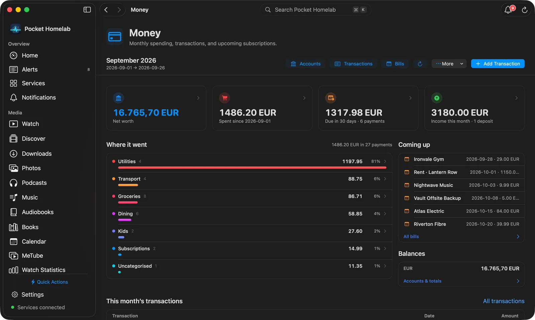535x320 pixels.
Task: Open the More dropdown menu
Action: pyautogui.click(x=449, y=64)
